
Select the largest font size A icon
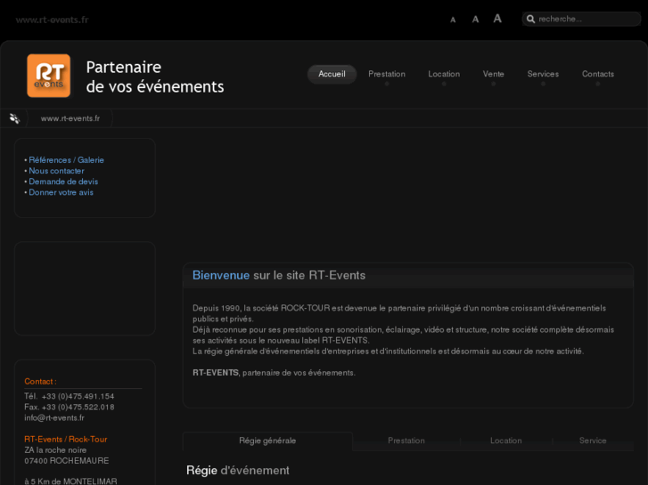click(x=497, y=18)
